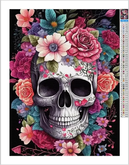This screenshot has height=165, width=129.
Task: Click the color code 414
Action: pos(126,50)
